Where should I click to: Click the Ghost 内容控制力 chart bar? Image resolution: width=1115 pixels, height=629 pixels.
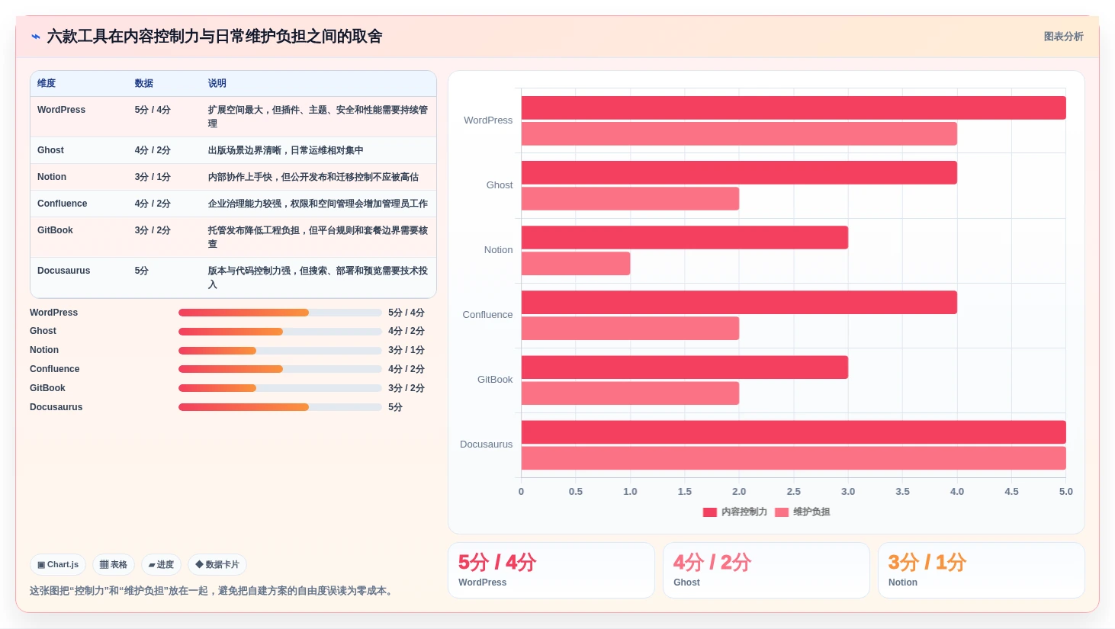coord(739,172)
